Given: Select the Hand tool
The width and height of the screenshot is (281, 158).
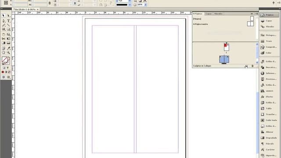Looking at the screenshot, I should pyautogui.click(x=4, y=53).
